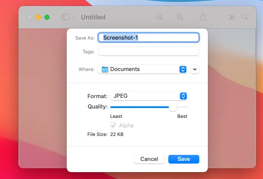Click the Save As filename field
Image resolution: width=263 pixels, height=179 pixels.
pyautogui.click(x=149, y=37)
